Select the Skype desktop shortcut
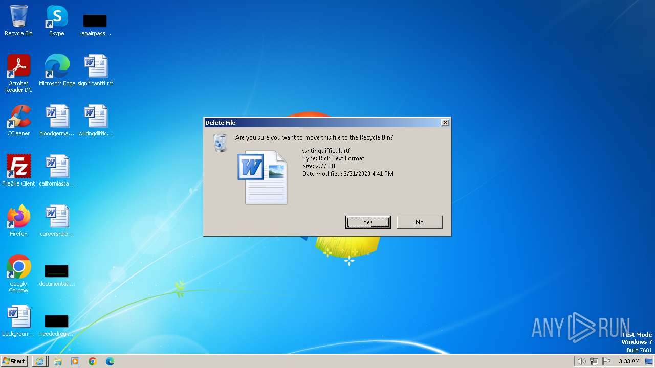This screenshot has height=368, width=655. tap(57, 21)
